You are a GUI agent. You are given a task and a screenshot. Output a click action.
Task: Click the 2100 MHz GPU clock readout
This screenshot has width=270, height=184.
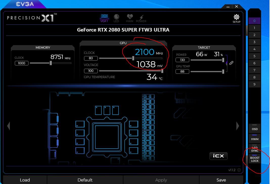click(149, 52)
